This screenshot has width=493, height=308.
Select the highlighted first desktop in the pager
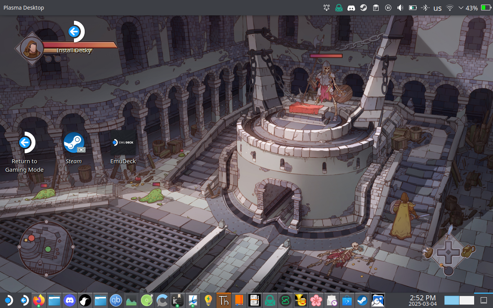point(452,300)
